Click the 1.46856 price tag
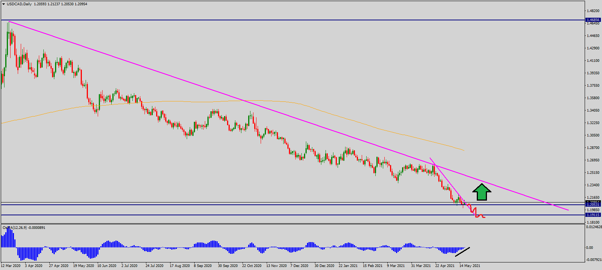The height and width of the screenshot is (270, 602). pos(593,20)
